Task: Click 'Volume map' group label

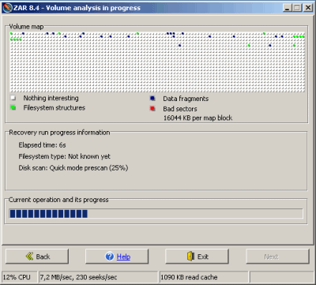Action: point(26,27)
